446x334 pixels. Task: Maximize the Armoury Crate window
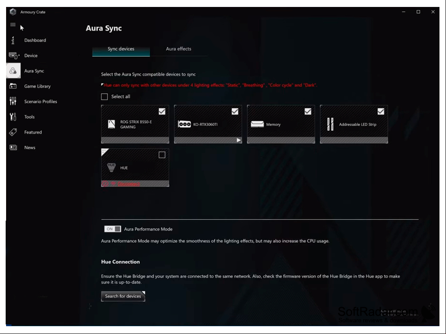pyautogui.click(x=418, y=12)
